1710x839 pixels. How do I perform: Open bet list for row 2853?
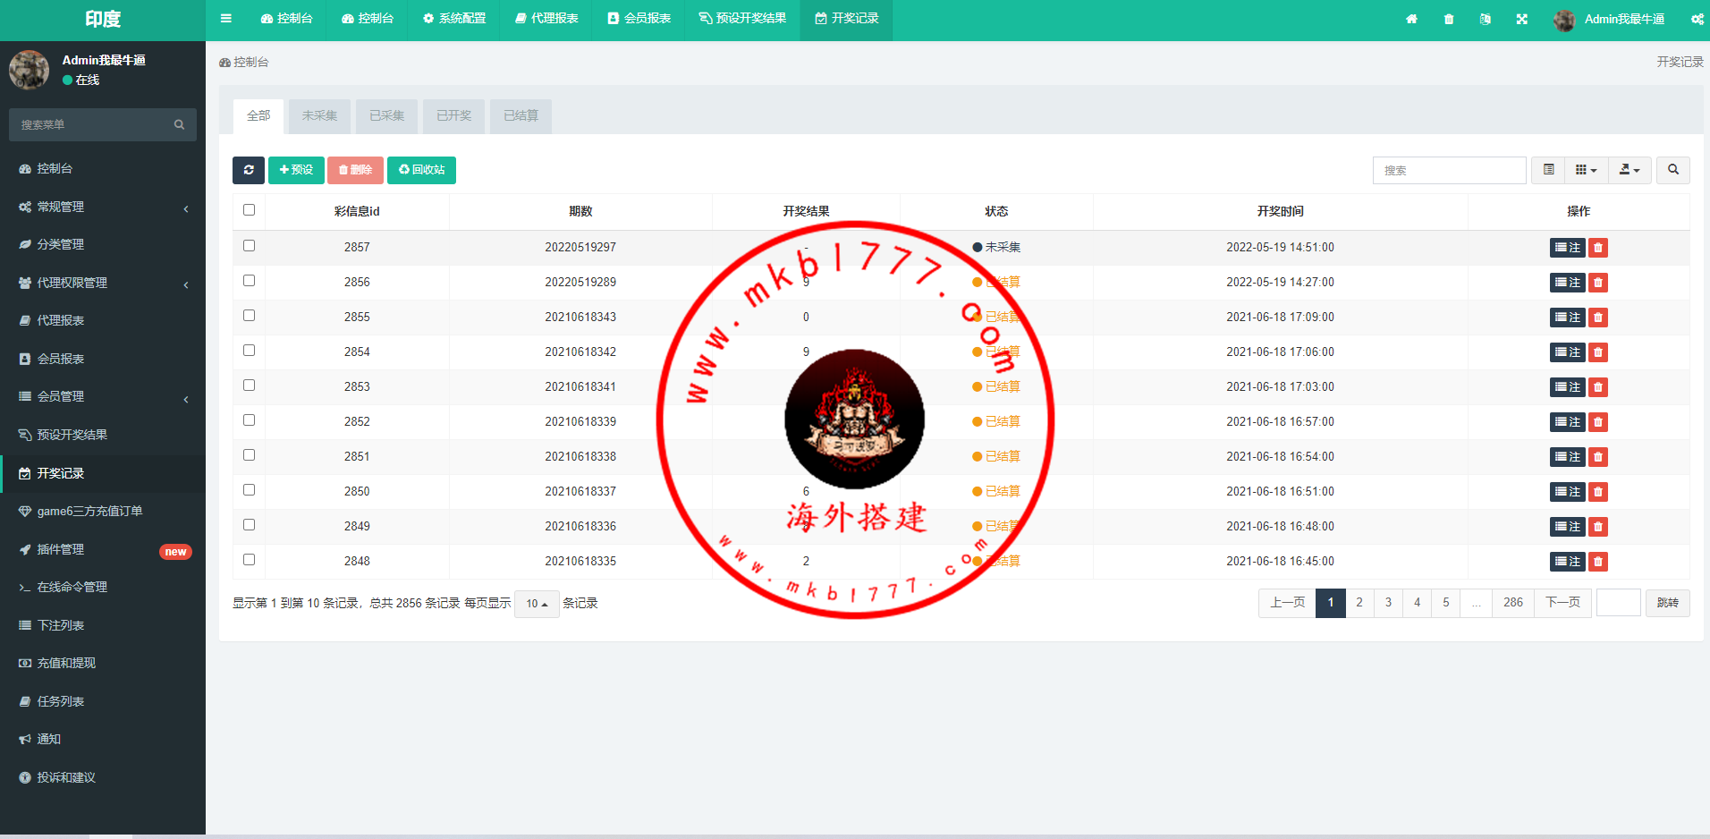(x=1568, y=387)
